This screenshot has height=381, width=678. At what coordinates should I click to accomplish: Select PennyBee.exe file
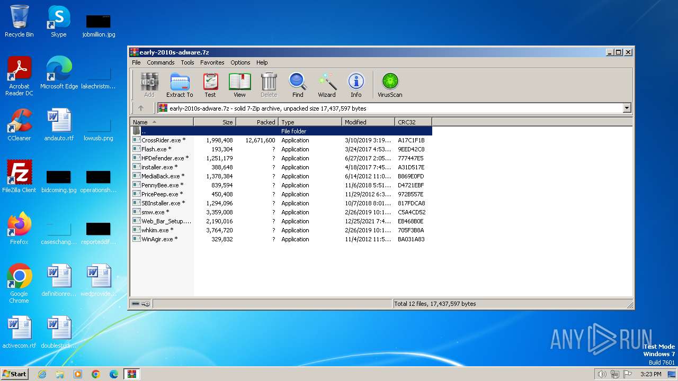click(281, 185)
